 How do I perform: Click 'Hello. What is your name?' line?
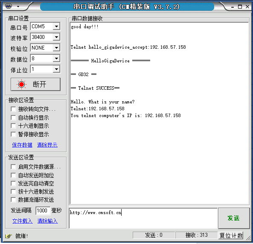pos(103,102)
